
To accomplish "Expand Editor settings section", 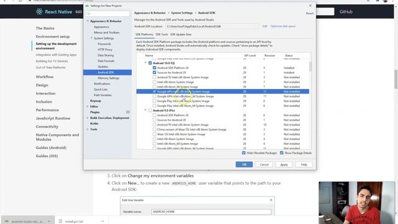I will [x=88, y=106].
